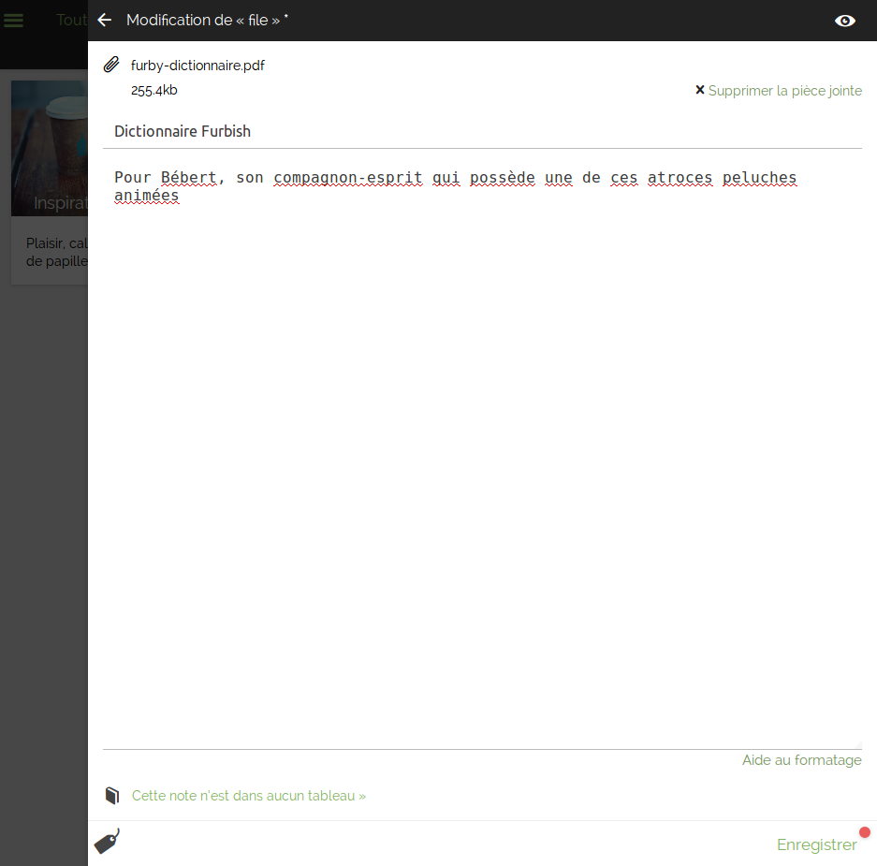Open 'Cette note n'est dans aucun tableau' link
The image size is (877, 866).
point(249,796)
